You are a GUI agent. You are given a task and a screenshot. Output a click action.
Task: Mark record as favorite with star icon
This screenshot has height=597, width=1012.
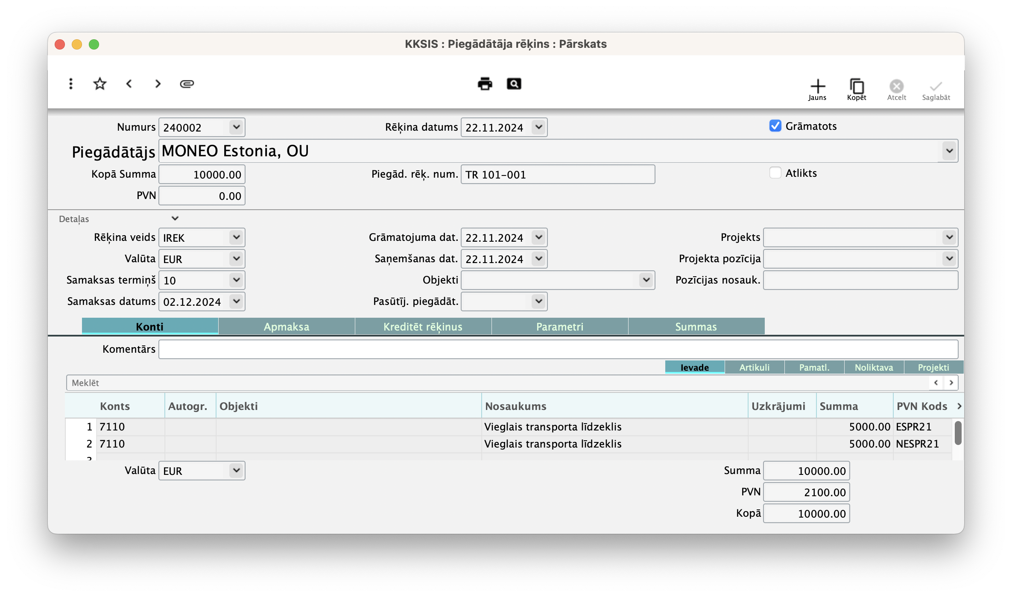[x=100, y=84]
